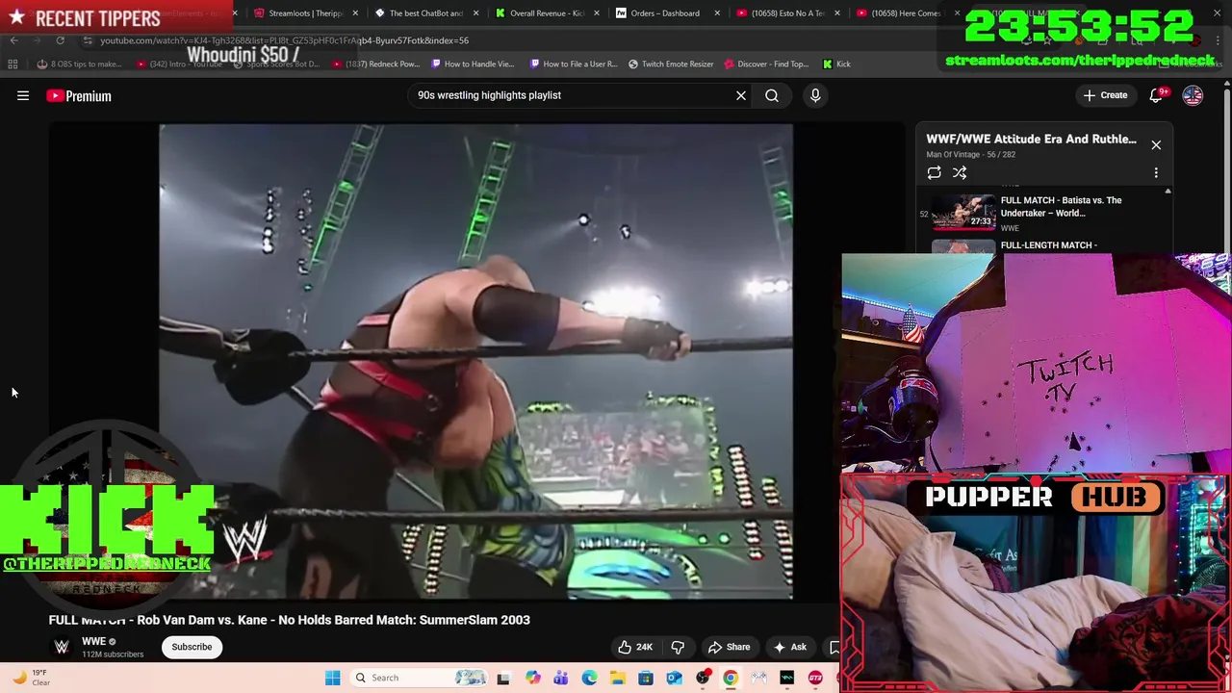The width and height of the screenshot is (1232, 693).
Task: Open OBS Studio on taskbar
Action: (703, 678)
